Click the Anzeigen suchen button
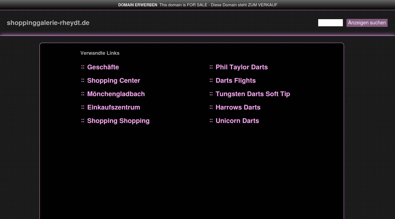This screenshot has height=219, width=395. 367,23
